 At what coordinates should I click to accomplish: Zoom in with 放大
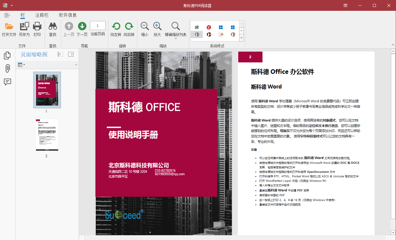tap(157, 29)
